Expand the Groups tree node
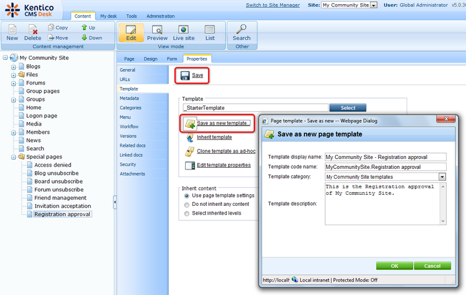The height and width of the screenshot is (295, 466). coord(14,100)
